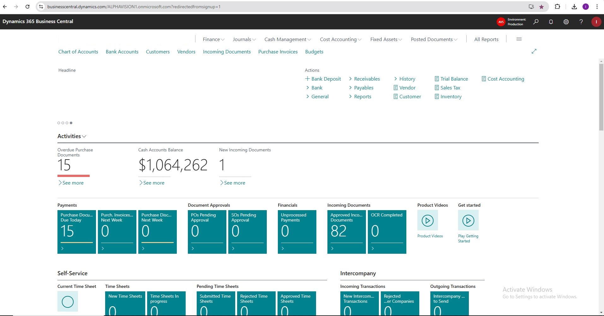Screen dimensions: 604x316
Task: Collapse the Activities section
Action: (72, 136)
